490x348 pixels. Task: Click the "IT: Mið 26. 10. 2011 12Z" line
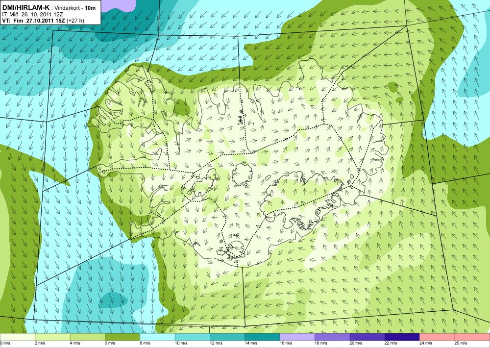pyautogui.click(x=32, y=14)
